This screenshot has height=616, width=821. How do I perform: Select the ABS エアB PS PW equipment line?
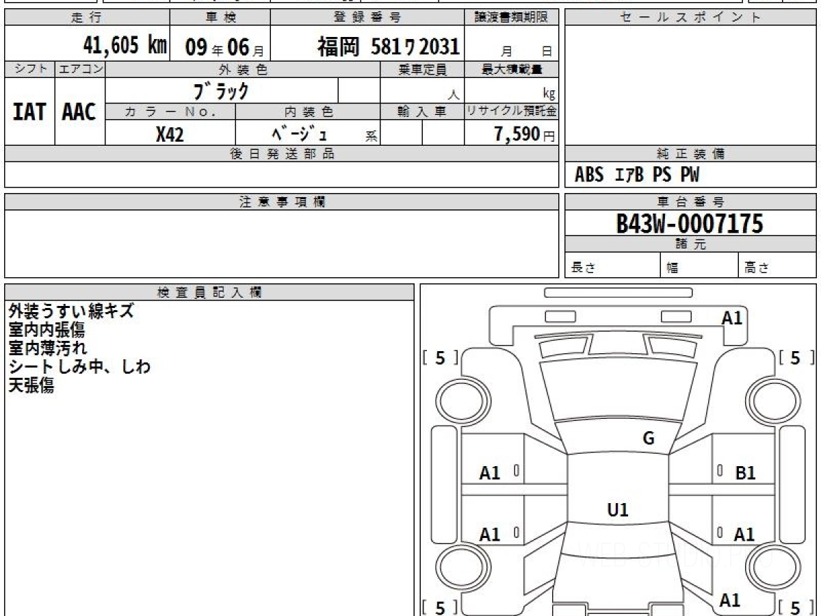637,176
